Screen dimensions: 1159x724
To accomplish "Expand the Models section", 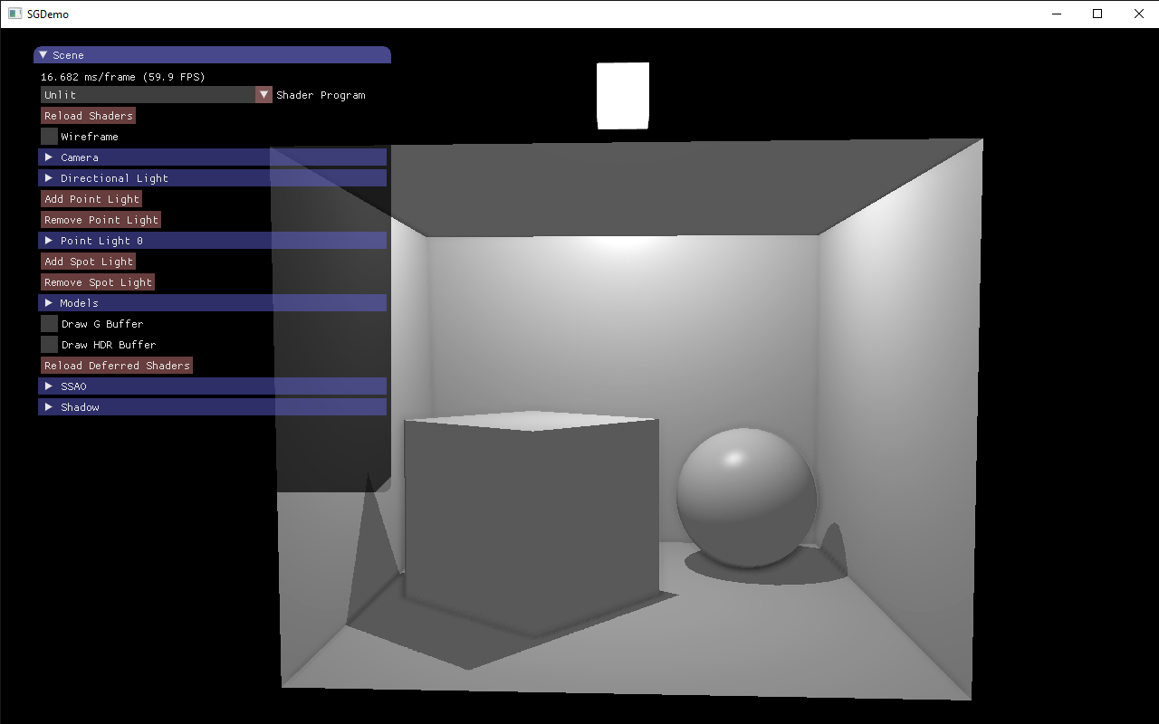I will [x=212, y=303].
